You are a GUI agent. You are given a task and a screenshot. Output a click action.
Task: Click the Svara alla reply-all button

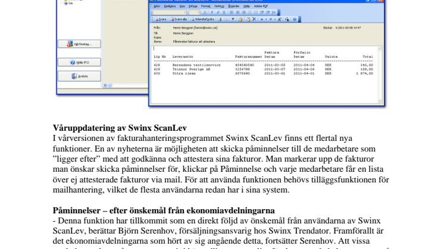(x=179, y=19)
